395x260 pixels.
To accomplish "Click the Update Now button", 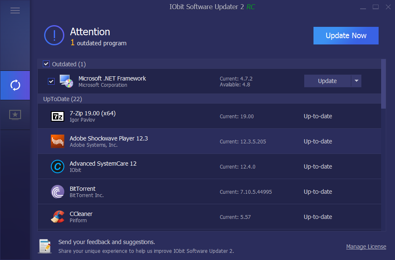I will coord(346,36).
